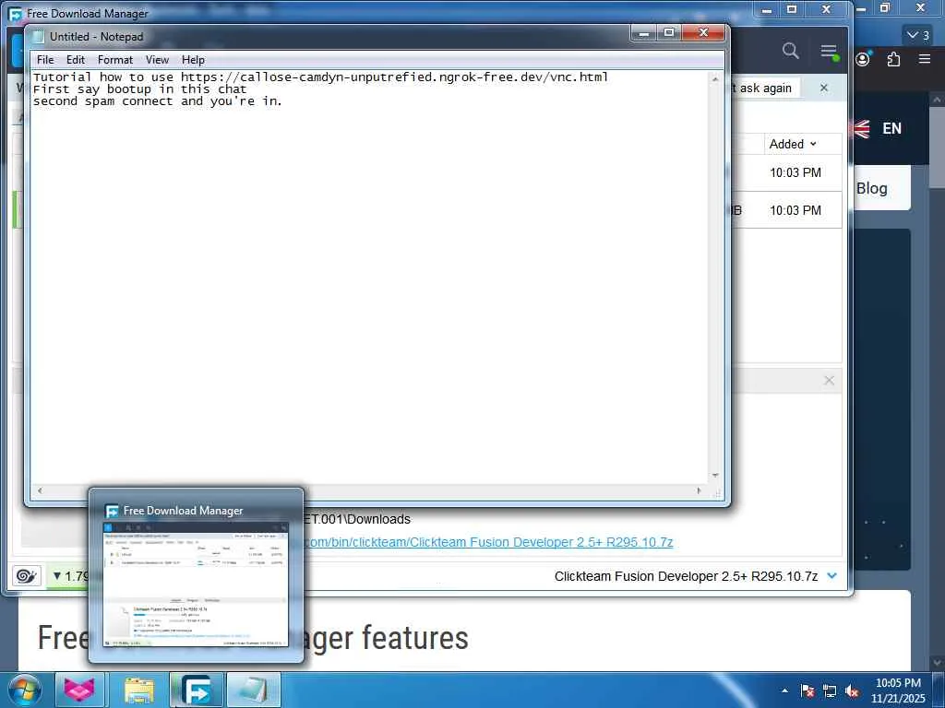The height and width of the screenshot is (708, 945).
Task: Open browser account profile icon
Action: (x=863, y=59)
